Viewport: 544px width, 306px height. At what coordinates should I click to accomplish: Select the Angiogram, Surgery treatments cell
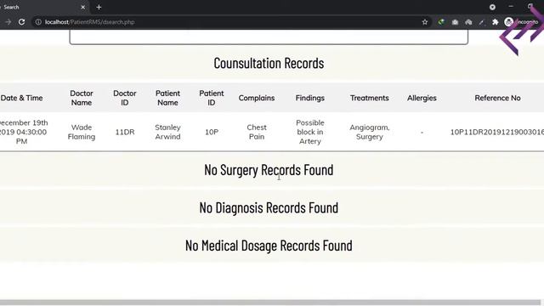pyautogui.click(x=370, y=132)
